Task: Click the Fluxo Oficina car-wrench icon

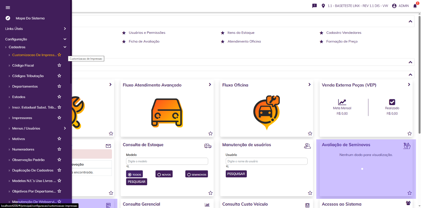Action: [266, 112]
